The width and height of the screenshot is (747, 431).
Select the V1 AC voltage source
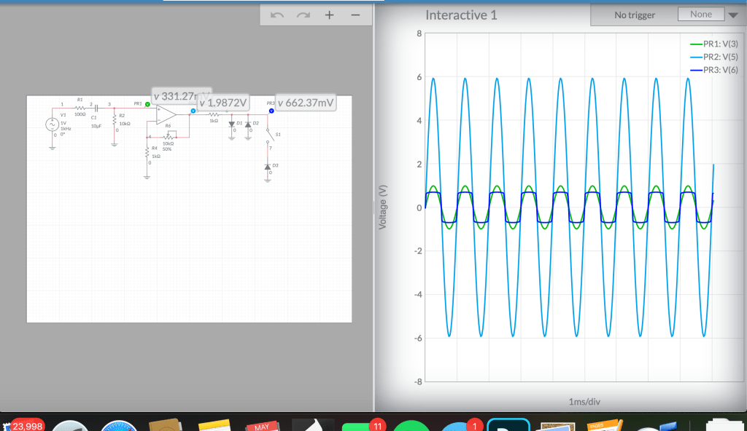click(x=53, y=124)
